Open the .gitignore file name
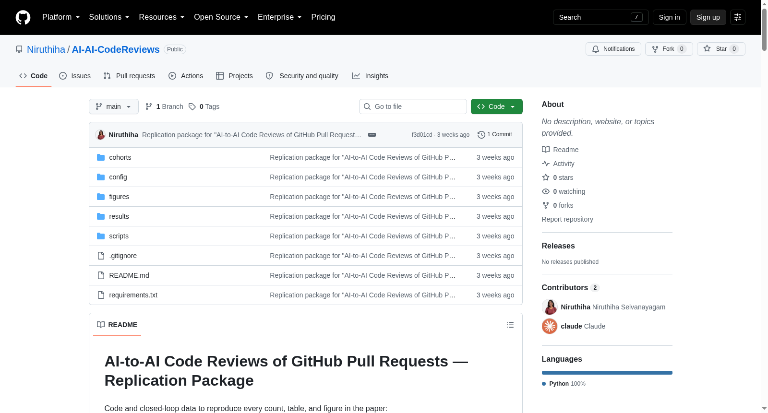The image size is (768, 413). 123,256
